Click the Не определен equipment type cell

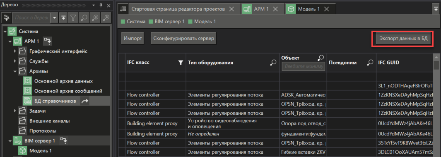click(x=232, y=134)
